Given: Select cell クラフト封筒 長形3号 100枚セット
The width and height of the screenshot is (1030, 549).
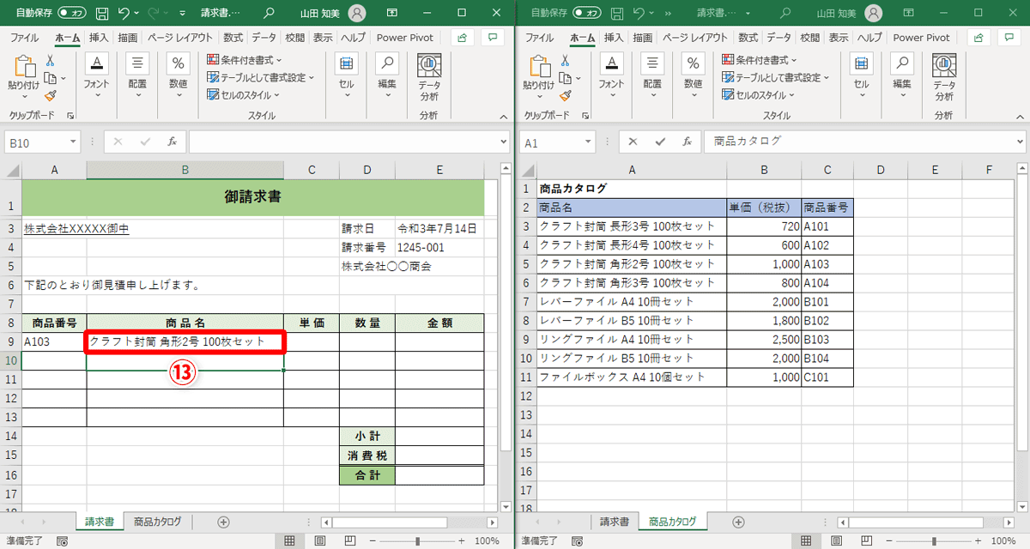Looking at the screenshot, I should point(632,226).
